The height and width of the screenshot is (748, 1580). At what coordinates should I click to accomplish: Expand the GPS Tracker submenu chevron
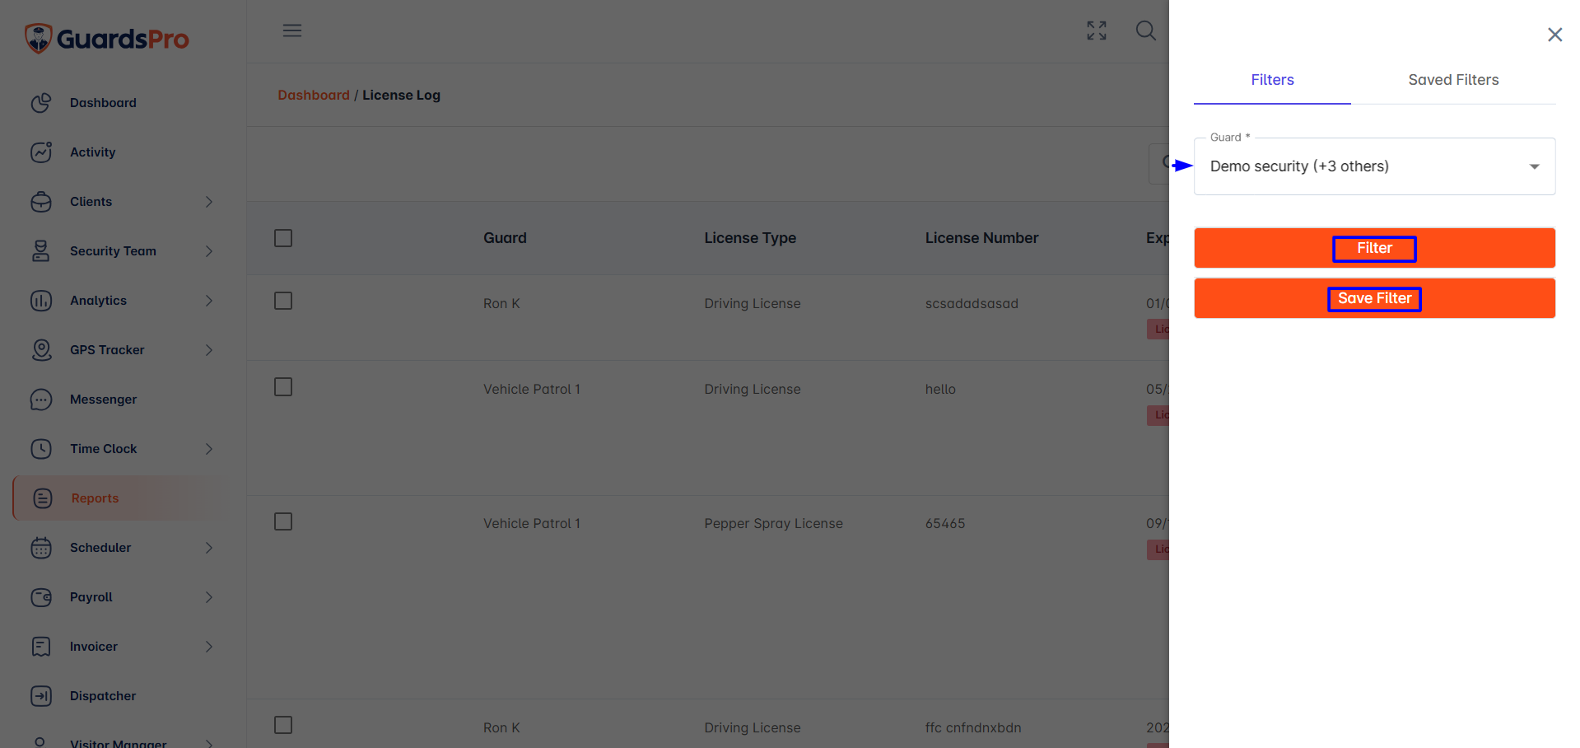[x=209, y=350]
